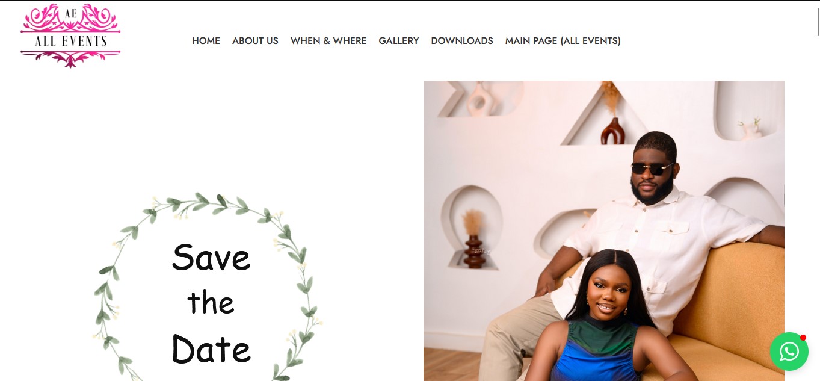Click the dried-flower vase in round niche
820x381 pixels.
point(473,240)
